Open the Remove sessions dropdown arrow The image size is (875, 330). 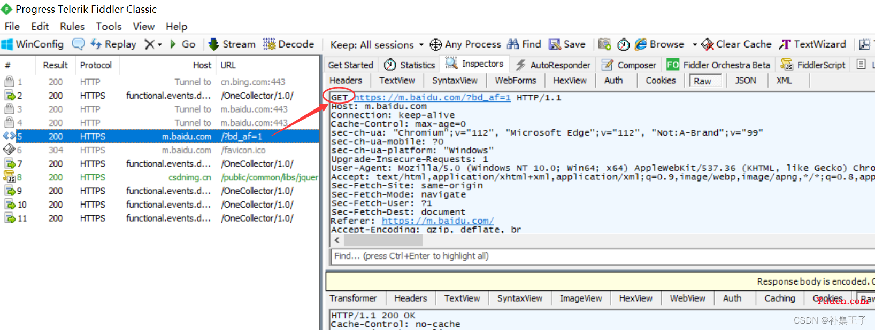[159, 45]
